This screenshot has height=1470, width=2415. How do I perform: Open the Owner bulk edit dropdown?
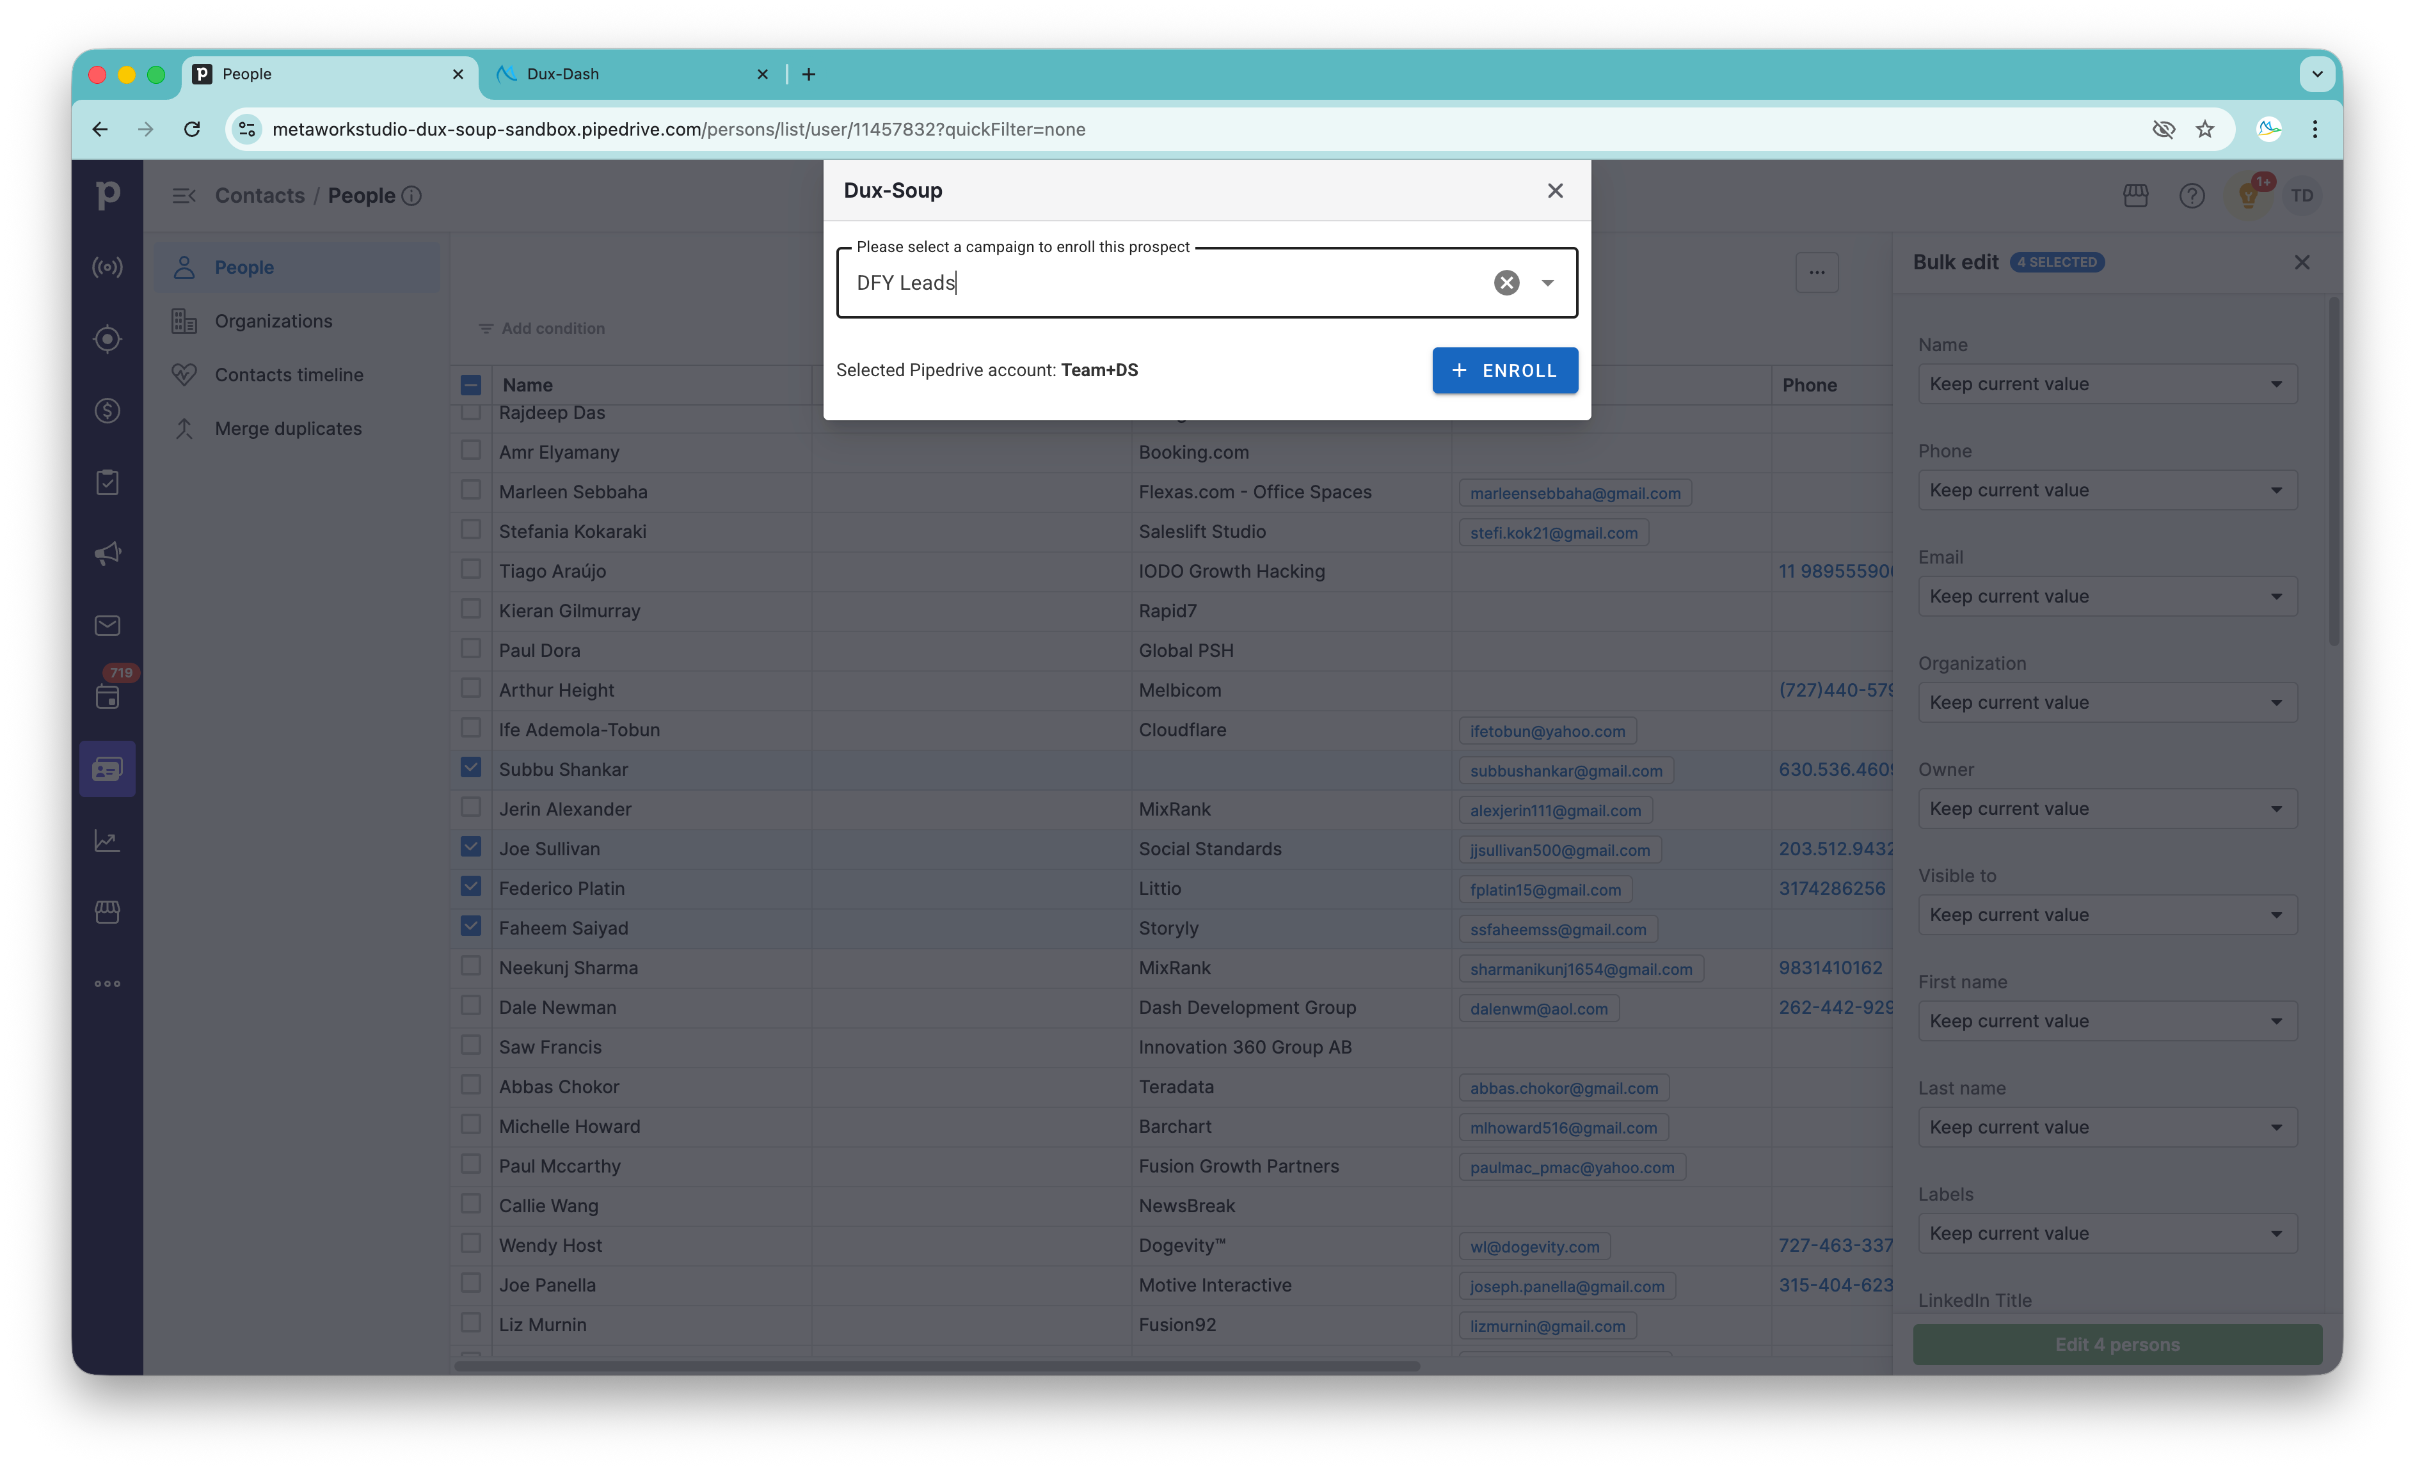pyautogui.click(x=2107, y=809)
